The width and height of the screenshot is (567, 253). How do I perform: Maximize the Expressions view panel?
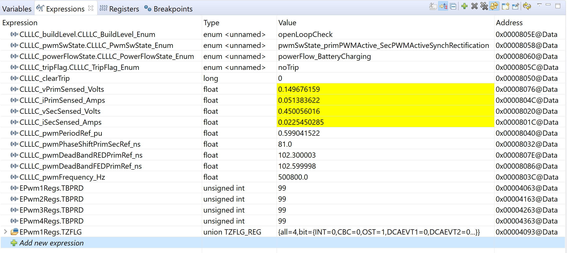[558, 6]
